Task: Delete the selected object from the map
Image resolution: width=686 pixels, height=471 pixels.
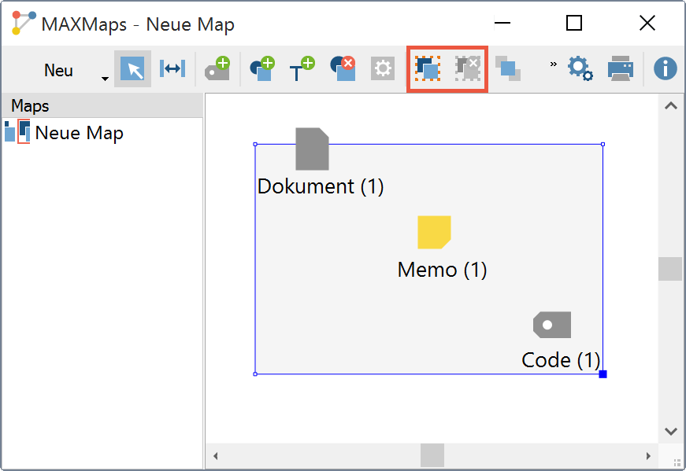Action: click(343, 69)
